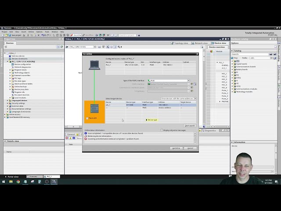The width and height of the screenshot is (281, 211).
Task: Close the Go online dialog
Action: 197,54
